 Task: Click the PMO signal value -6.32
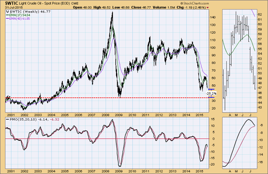click(55, 119)
